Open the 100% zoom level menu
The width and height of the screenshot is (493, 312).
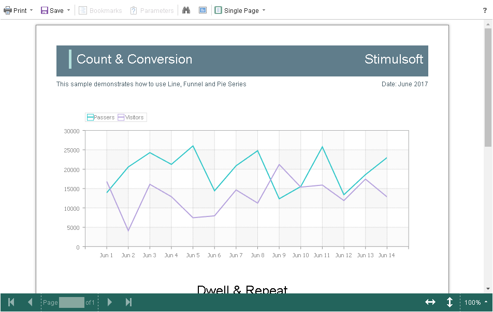476,303
